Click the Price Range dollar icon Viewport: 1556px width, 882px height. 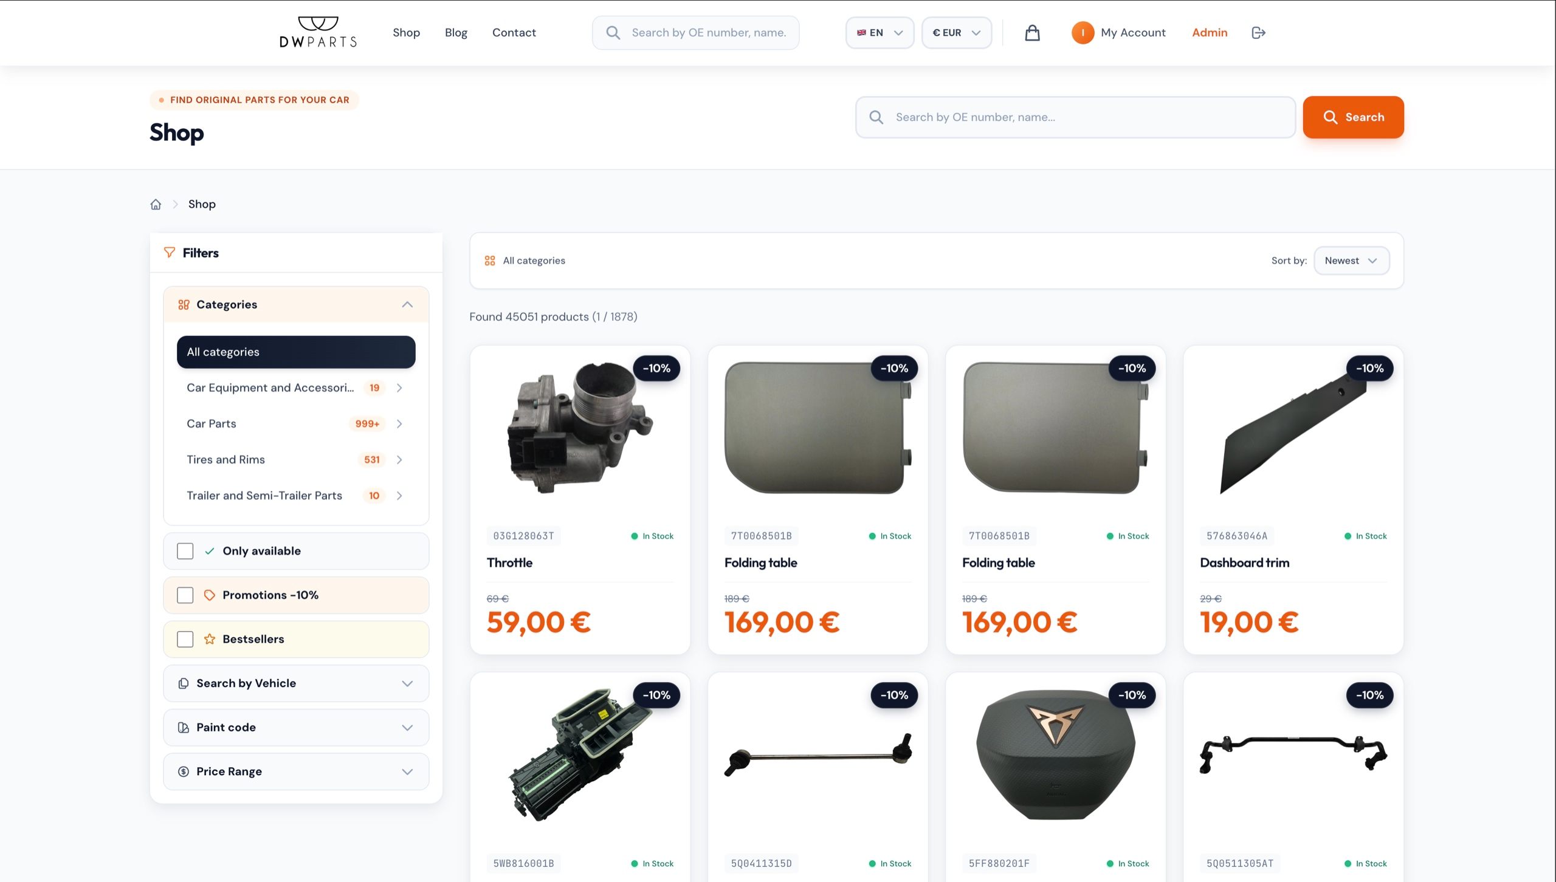click(x=183, y=771)
